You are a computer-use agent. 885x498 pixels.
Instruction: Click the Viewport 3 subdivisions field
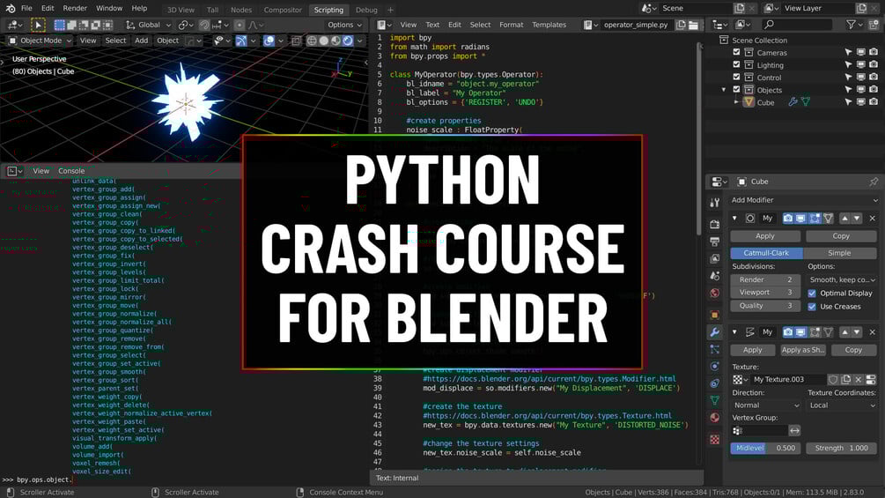tap(765, 293)
